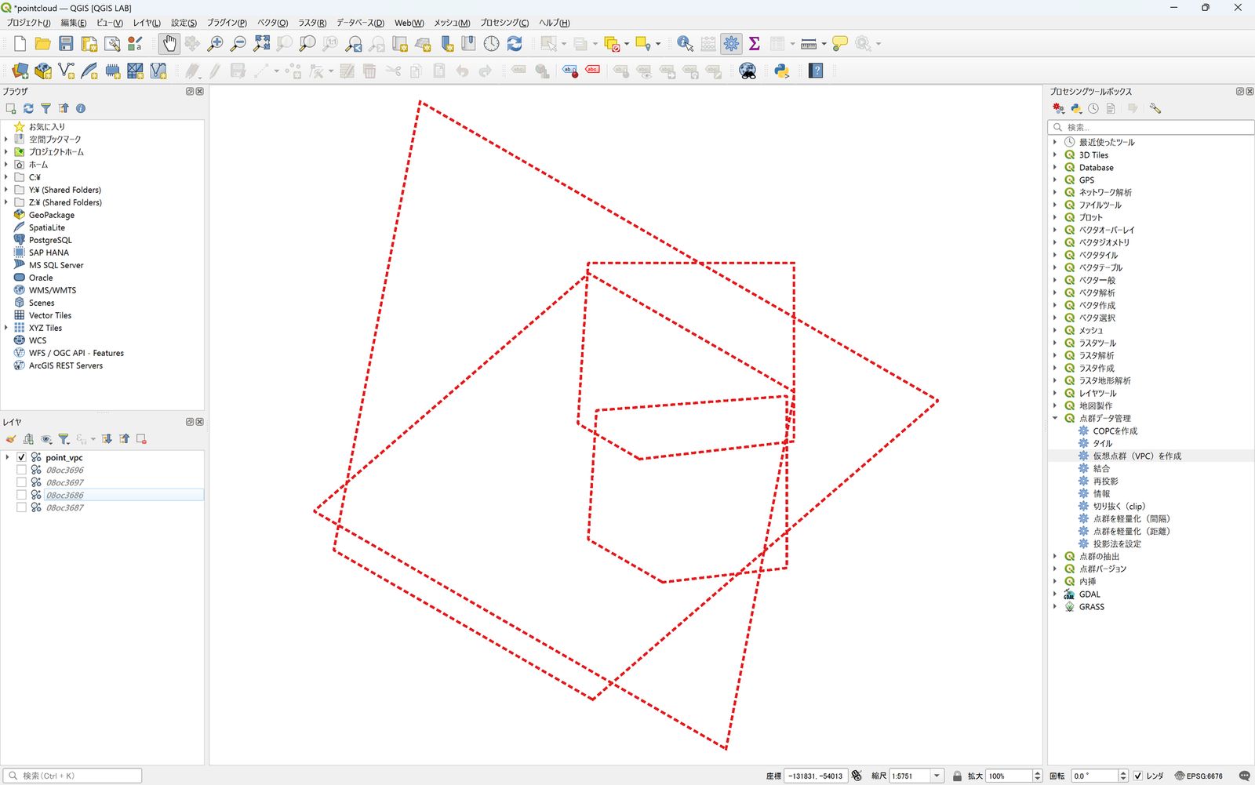This screenshot has height=785, width=1255.
Task: Collapse the 点群データ管理 group
Action: [1055, 418]
